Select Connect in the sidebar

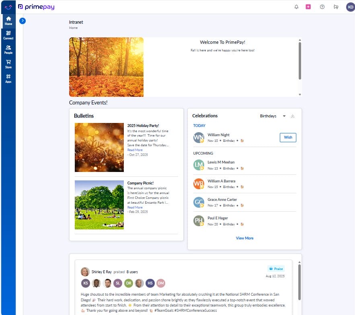(x=8, y=35)
